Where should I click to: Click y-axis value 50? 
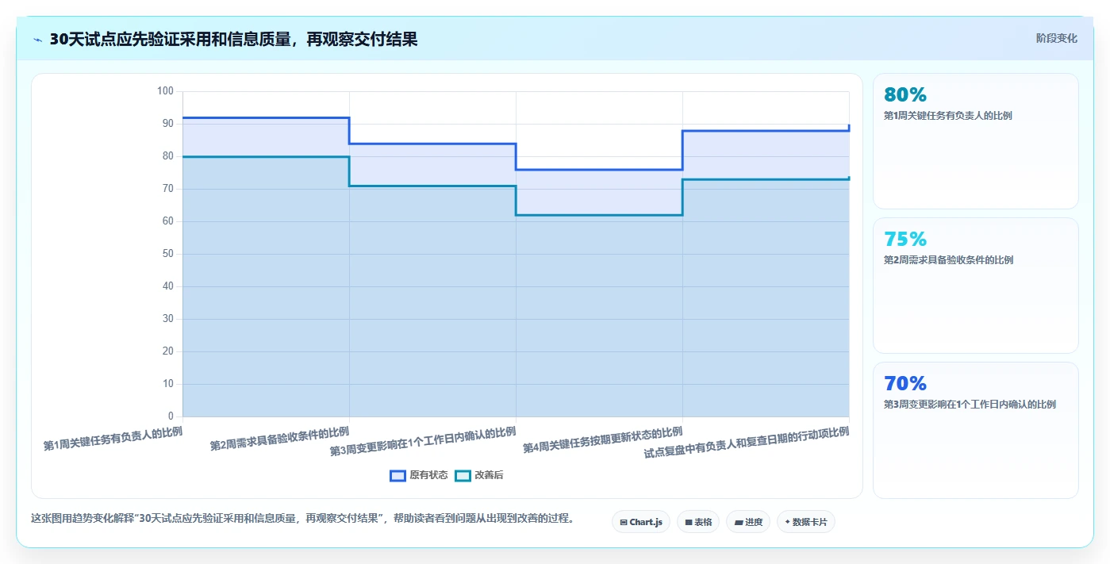pyautogui.click(x=167, y=254)
